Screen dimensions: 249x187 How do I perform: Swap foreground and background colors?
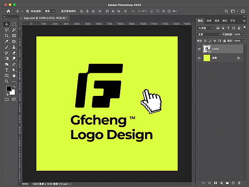pos(14,87)
